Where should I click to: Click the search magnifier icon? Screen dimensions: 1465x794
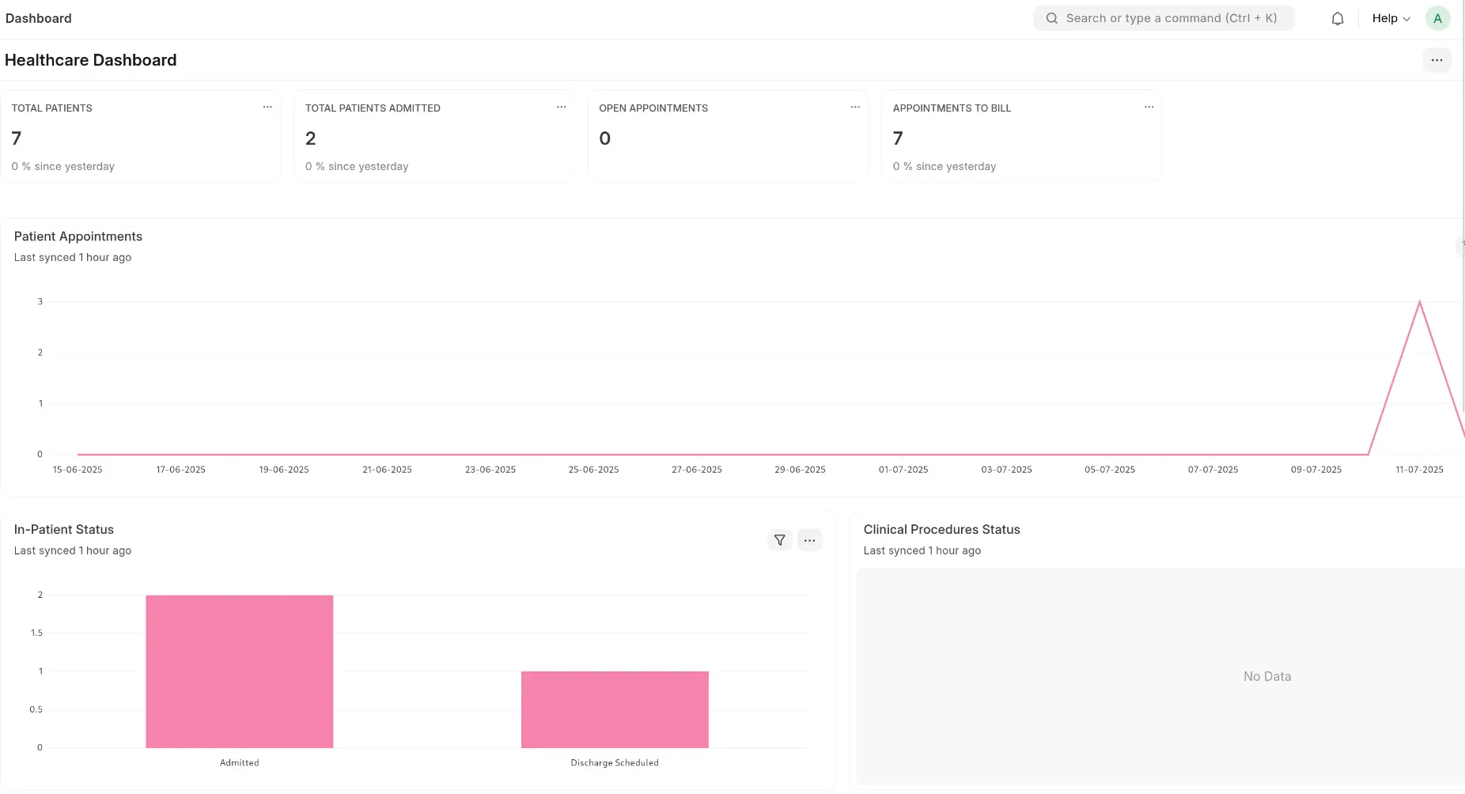pos(1051,17)
